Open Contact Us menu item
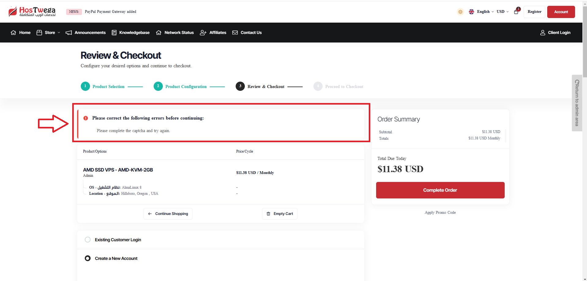Image resolution: width=587 pixels, height=281 pixels. (x=251, y=33)
